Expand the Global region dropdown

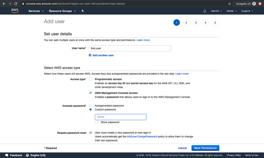click(231, 11)
